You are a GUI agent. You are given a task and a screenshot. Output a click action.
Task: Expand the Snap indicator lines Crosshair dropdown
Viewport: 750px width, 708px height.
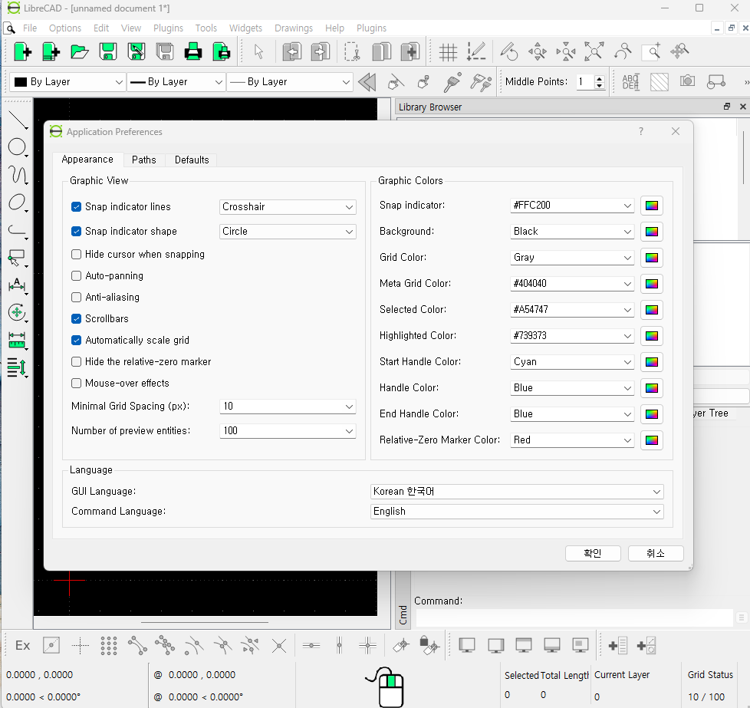(x=288, y=207)
